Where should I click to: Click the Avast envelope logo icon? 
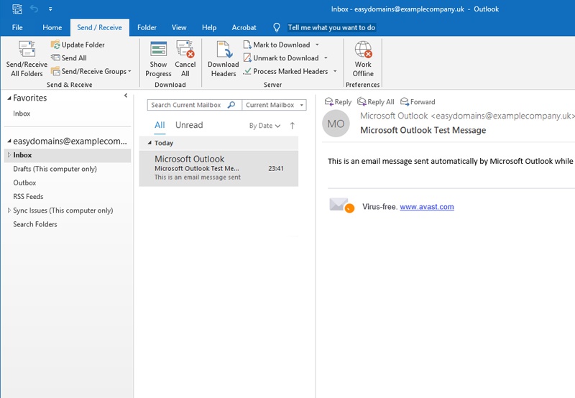(341, 205)
